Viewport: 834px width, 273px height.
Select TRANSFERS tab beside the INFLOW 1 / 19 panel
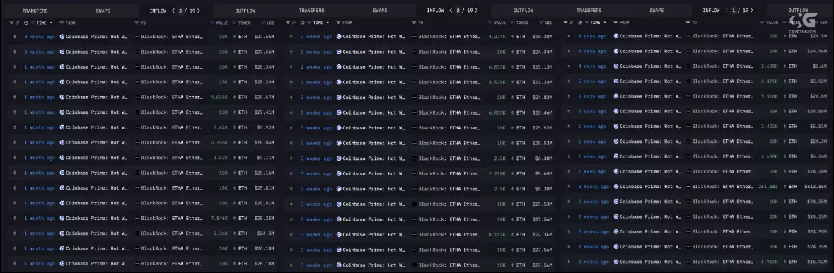pos(589,11)
